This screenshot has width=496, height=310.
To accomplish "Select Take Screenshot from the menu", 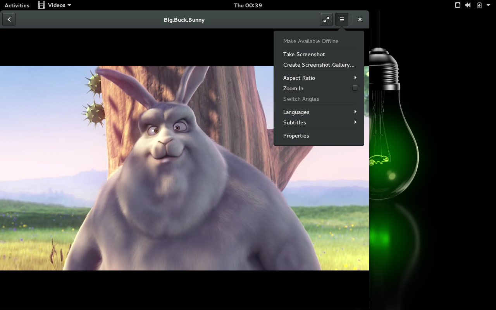I will point(304,54).
